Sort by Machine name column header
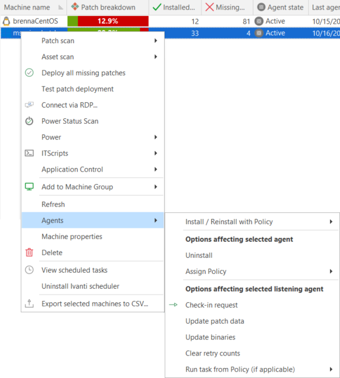Viewport: 340px width, 378px height. click(33, 7)
